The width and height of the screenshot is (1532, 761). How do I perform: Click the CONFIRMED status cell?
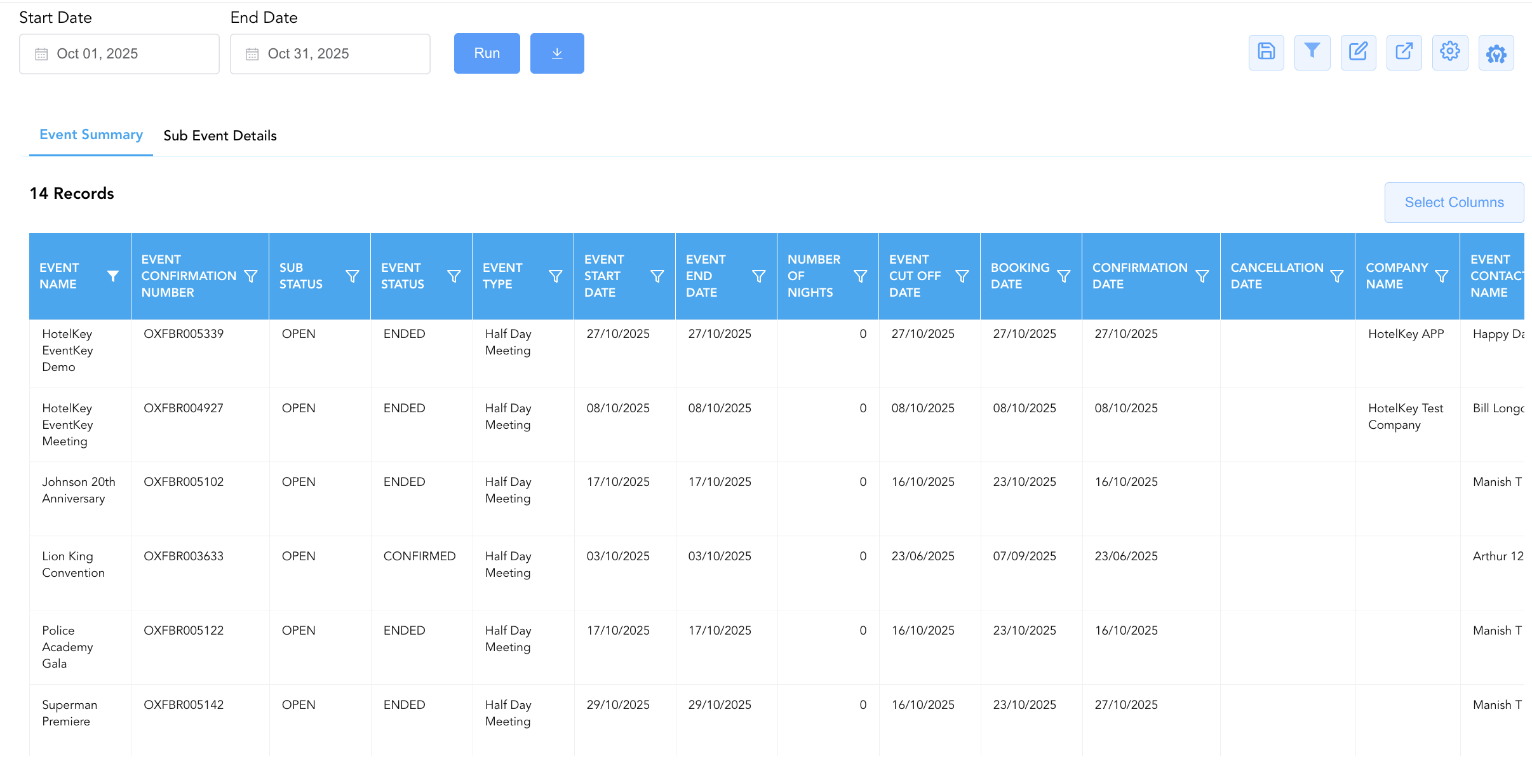tap(419, 556)
